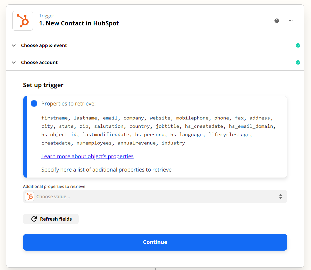Image resolution: width=311 pixels, height=270 pixels.
Task: Open the Choose account section
Action: (x=155, y=62)
